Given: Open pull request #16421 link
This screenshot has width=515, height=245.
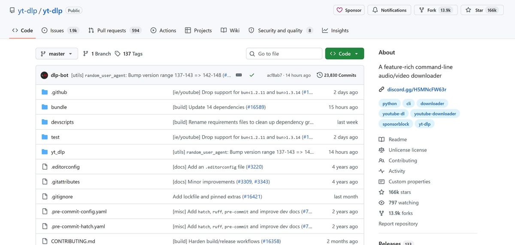Looking at the screenshot, I should 252,197.
